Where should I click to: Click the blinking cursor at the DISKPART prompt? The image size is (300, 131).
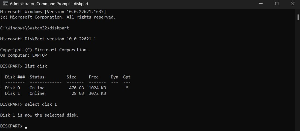[26, 128]
